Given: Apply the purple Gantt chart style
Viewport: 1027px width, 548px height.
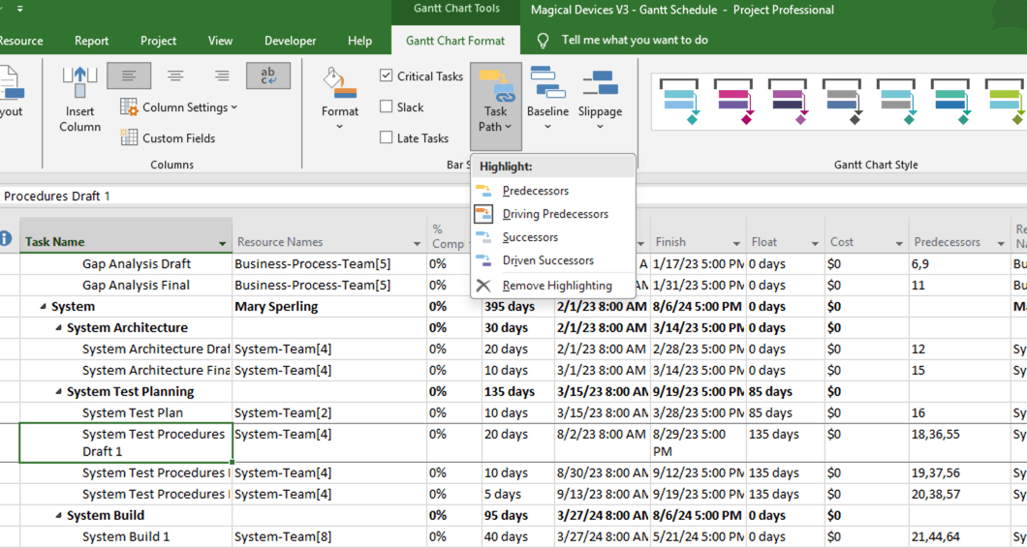Looking at the screenshot, I should (788, 102).
